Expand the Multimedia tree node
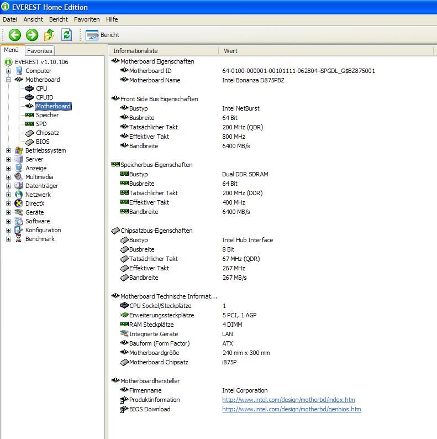 pyautogui.click(x=8, y=177)
